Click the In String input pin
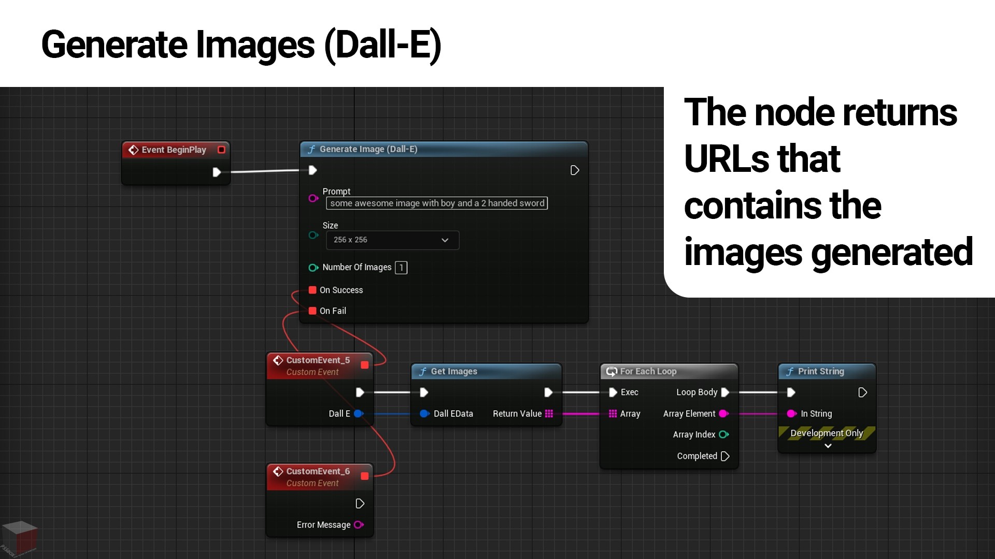This screenshot has height=559, width=995. (x=791, y=414)
